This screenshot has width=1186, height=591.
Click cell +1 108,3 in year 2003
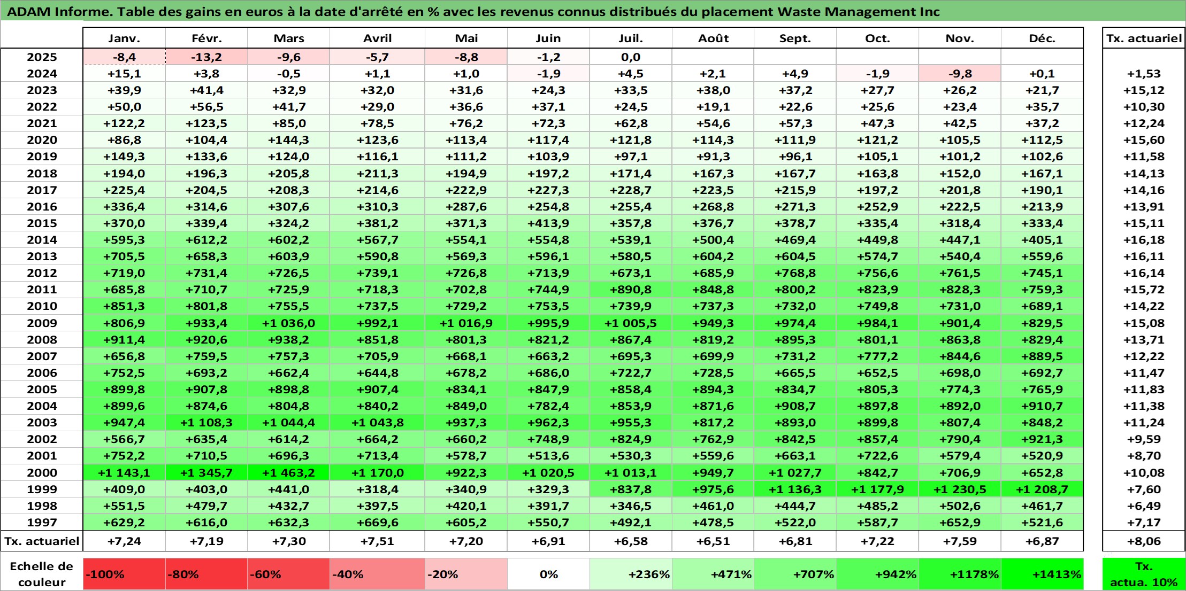click(x=206, y=423)
